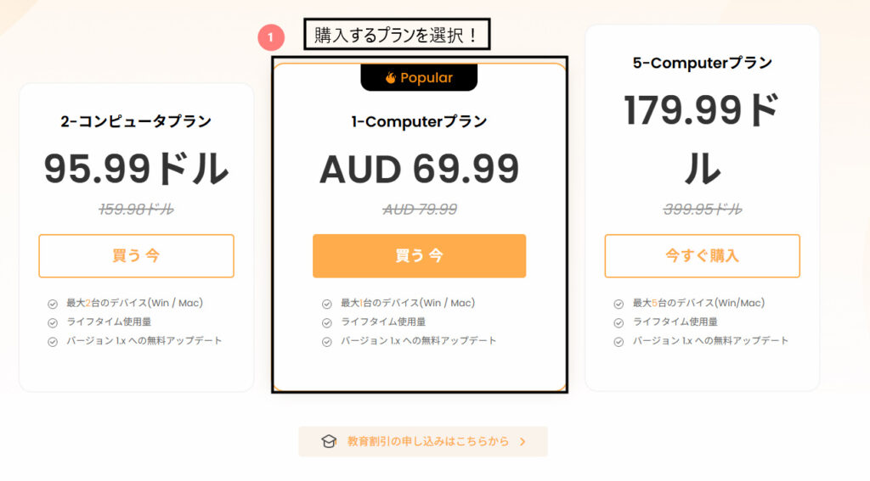This screenshot has width=870, height=481.
Task: Click 今すぐ購入 button for 5-Computer plan
Action: pyautogui.click(x=702, y=256)
